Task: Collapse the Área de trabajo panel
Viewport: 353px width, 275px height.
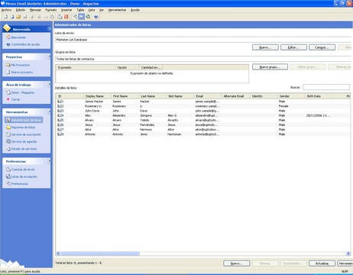Action: [x=49, y=84]
